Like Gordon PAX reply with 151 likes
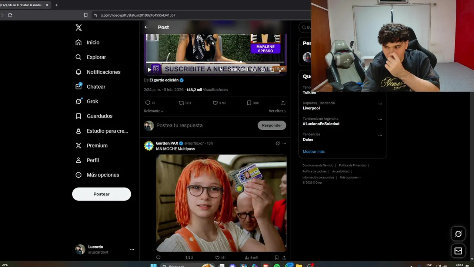The height and width of the screenshot is (267, 474). pyautogui.click(x=217, y=257)
